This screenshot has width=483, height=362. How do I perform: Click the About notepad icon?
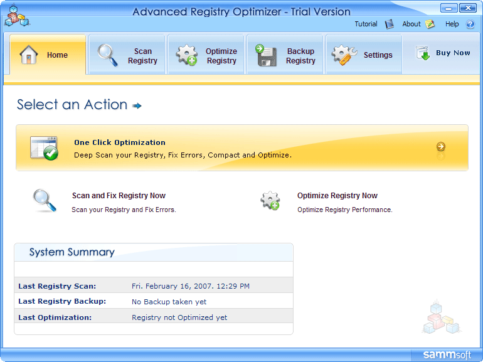(430, 24)
